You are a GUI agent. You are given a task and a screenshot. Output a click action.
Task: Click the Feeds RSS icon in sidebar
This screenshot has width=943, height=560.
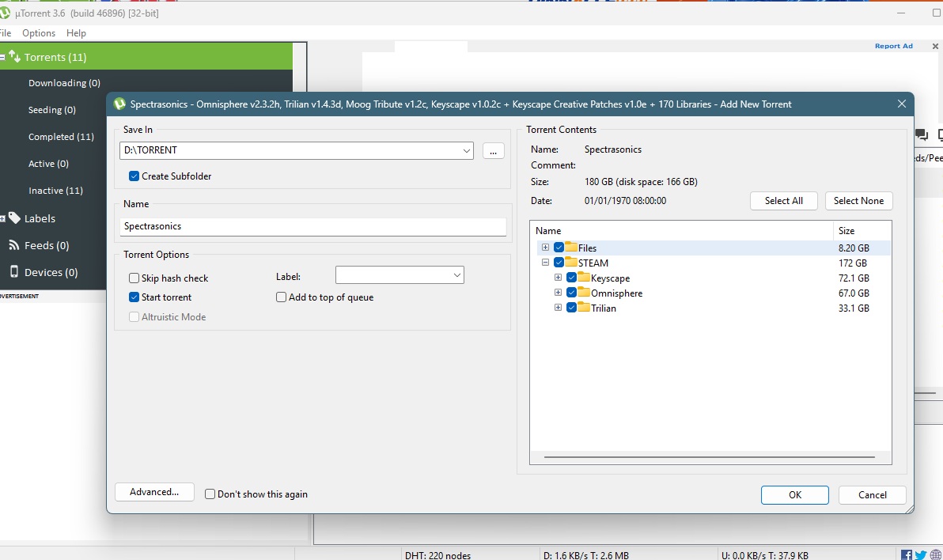tap(13, 245)
